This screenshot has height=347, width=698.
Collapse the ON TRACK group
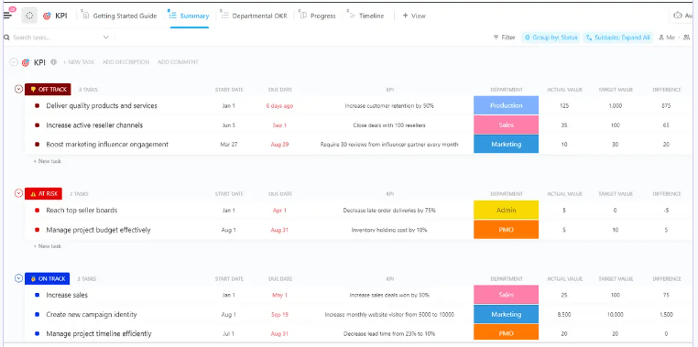(x=18, y=278)
